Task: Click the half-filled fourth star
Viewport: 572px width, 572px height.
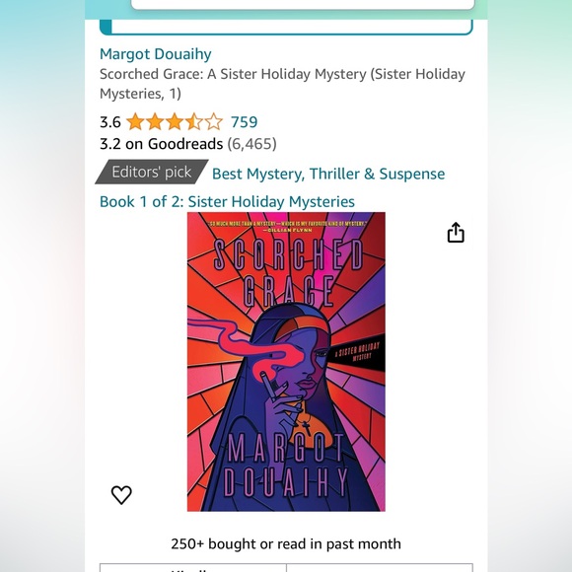Action: point(193,122)
